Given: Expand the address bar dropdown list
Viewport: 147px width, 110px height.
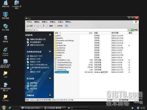Looking at the screenshot, I should tap(128, 30).
